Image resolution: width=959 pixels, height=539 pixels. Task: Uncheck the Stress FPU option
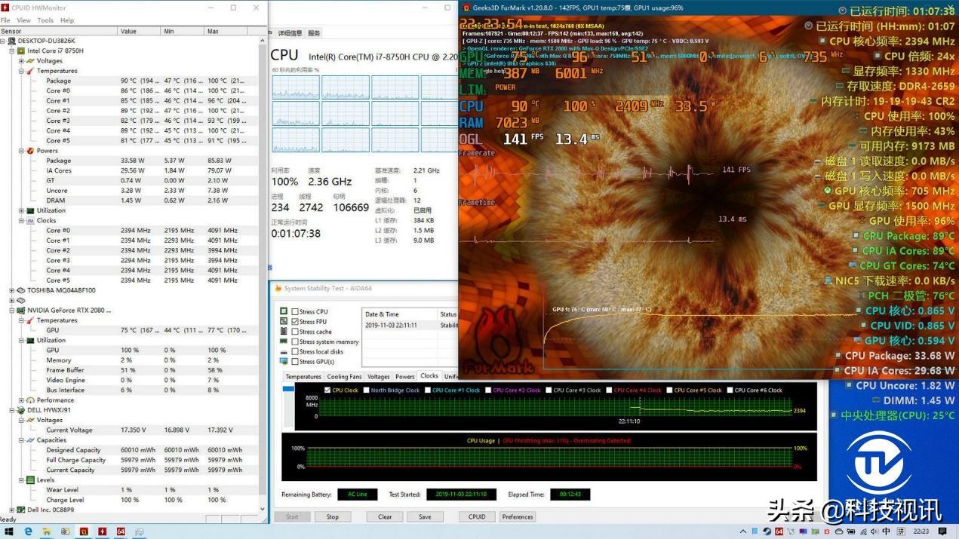point(295,321)
